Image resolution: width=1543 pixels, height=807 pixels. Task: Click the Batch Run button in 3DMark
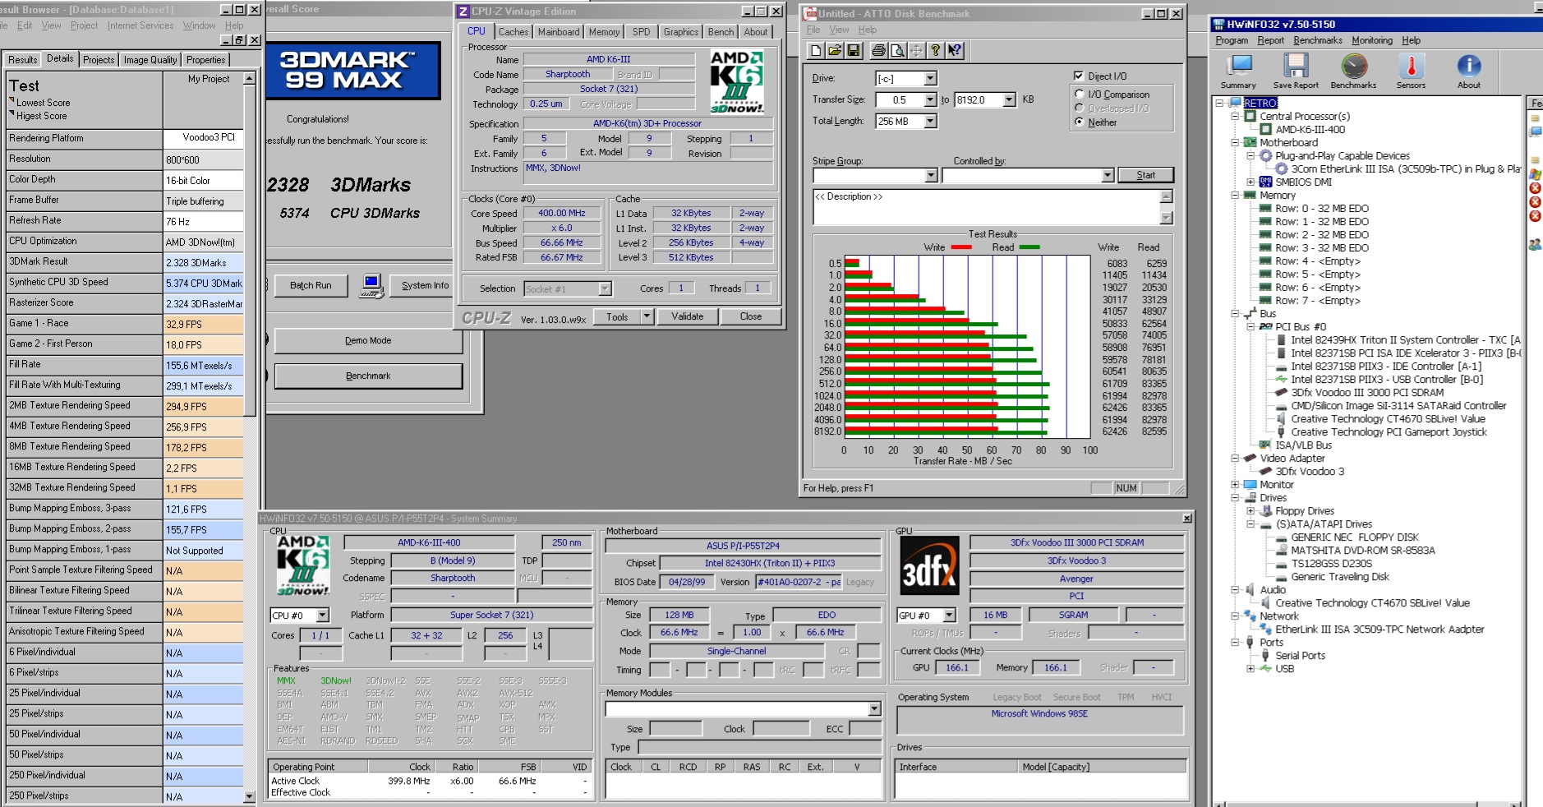[x=311, y=285]
